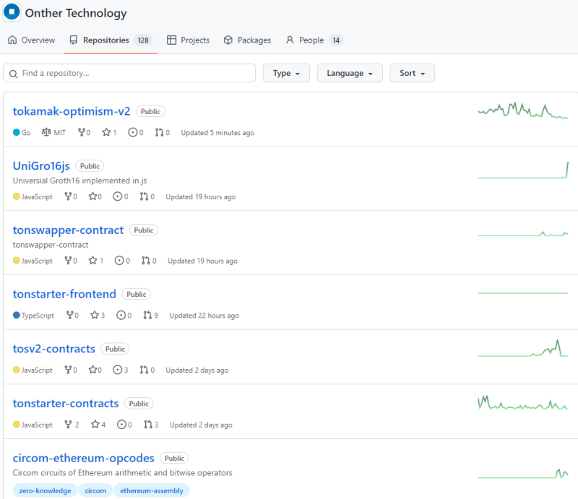The image size is (578, 499).
Task: Open the Projects tab
Action: pyautogui.click(x=188, y=40)
